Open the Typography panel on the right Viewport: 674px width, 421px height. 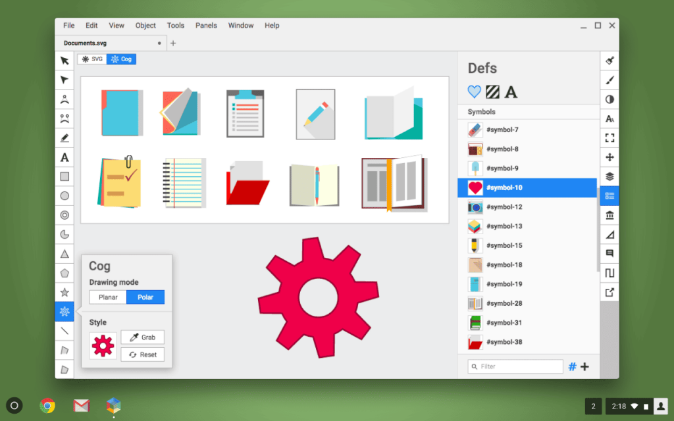pos(609,118)
